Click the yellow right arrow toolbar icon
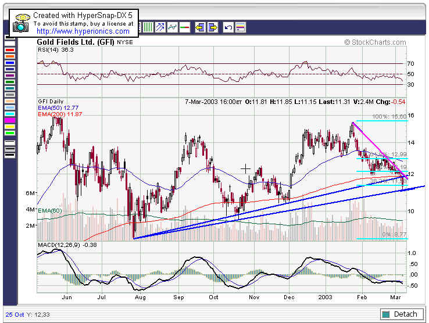429x323 pixels. (x=213, y=27)
